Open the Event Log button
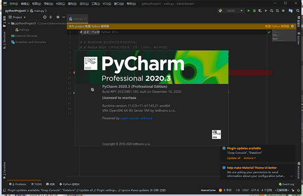The width and height of the screenshot is (303, 196). pyautogui.click(x=286, y=184)
